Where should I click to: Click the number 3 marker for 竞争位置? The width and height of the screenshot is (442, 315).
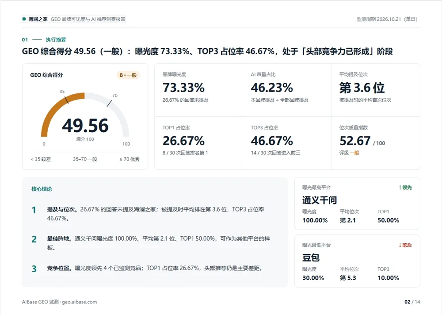34,269
